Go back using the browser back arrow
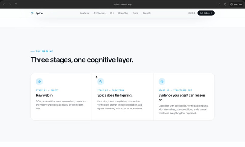The width and height of the screenshot is (245, 147). pos(4,4)
